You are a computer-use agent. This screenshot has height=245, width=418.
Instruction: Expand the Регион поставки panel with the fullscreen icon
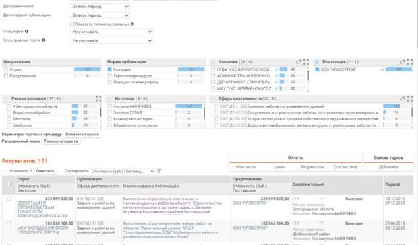(x=98, y=98)
